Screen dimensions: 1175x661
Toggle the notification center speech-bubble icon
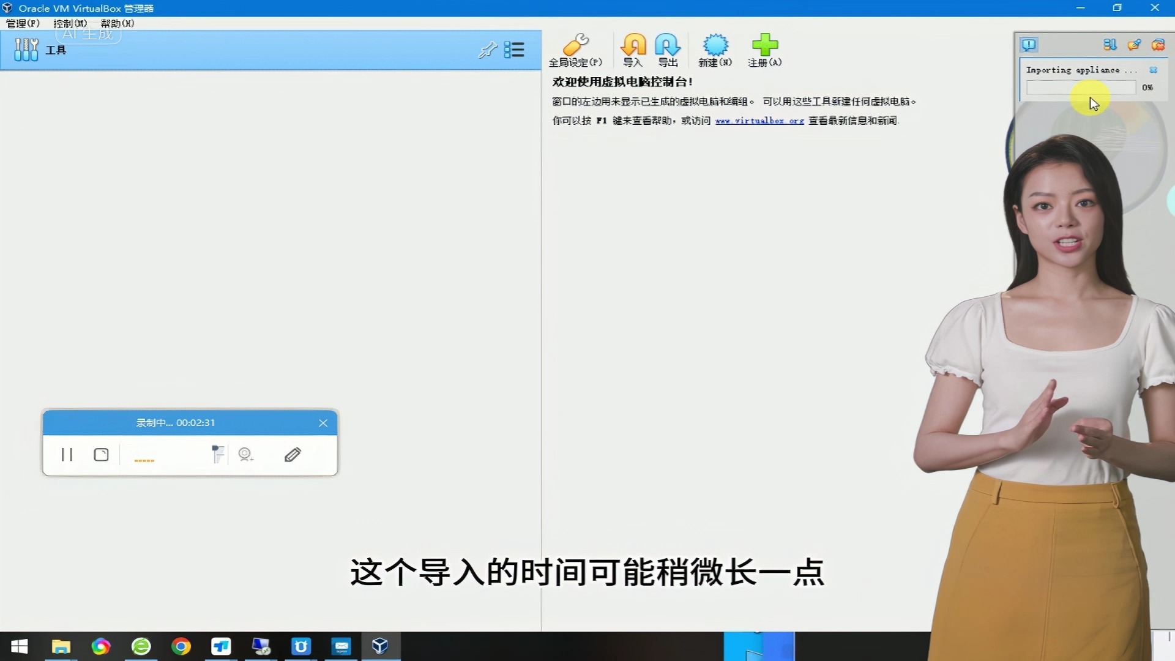pos(1029,45)
